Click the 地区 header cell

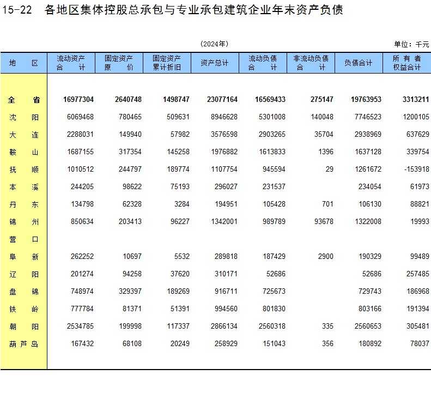click(23, 63)
